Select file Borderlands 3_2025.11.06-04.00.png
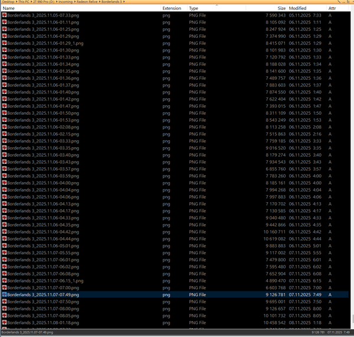 [x=43, y=183]
